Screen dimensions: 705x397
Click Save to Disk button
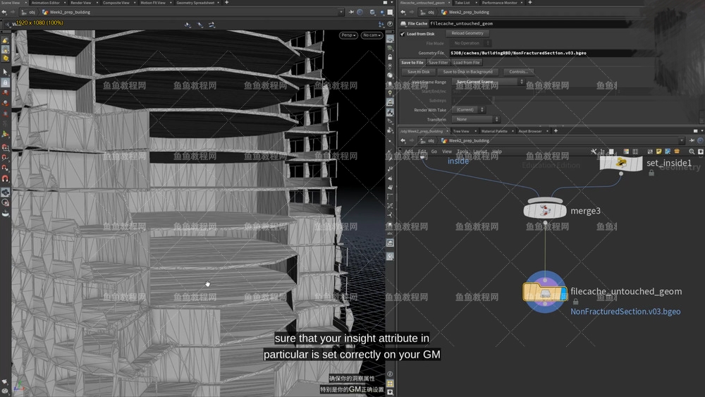point(418,72)
